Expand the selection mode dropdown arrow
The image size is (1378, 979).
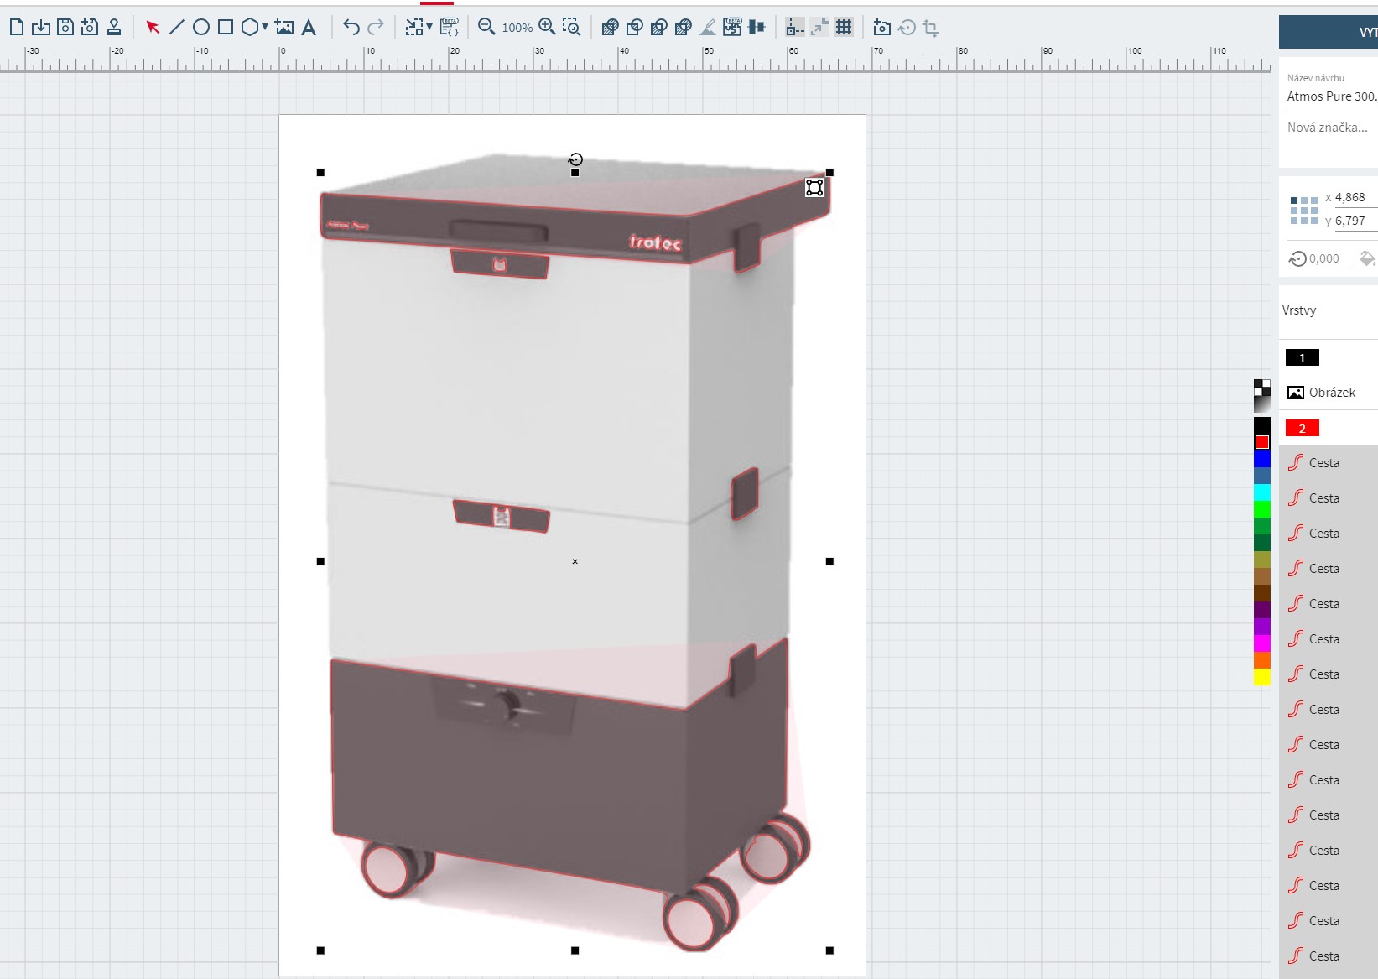pyautogui.click(x=429, y=27)
